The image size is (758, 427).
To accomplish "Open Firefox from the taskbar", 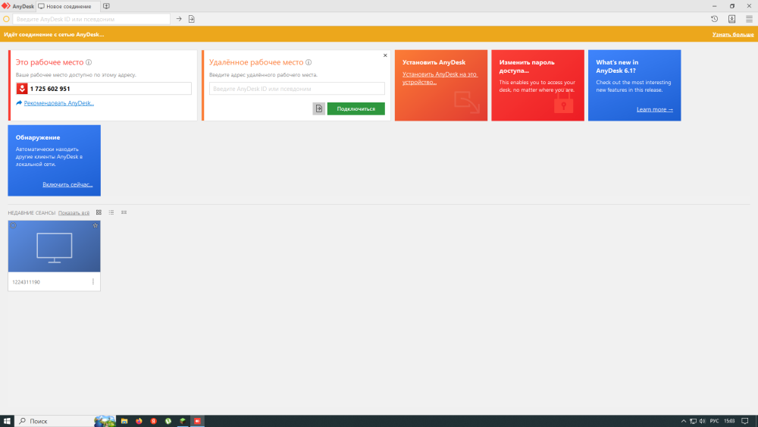I will tap(139, 421).
